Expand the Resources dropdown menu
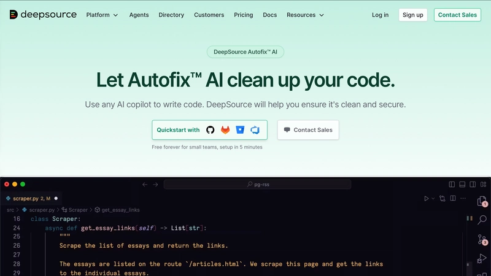Screen dimensions: 491x276 (x=305, y=15)
